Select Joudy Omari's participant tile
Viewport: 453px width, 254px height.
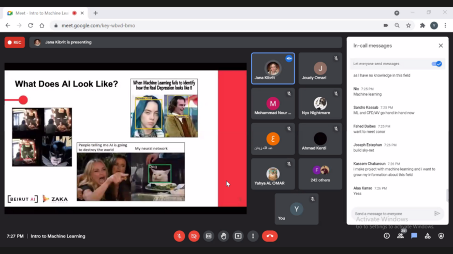pos(320,68)
